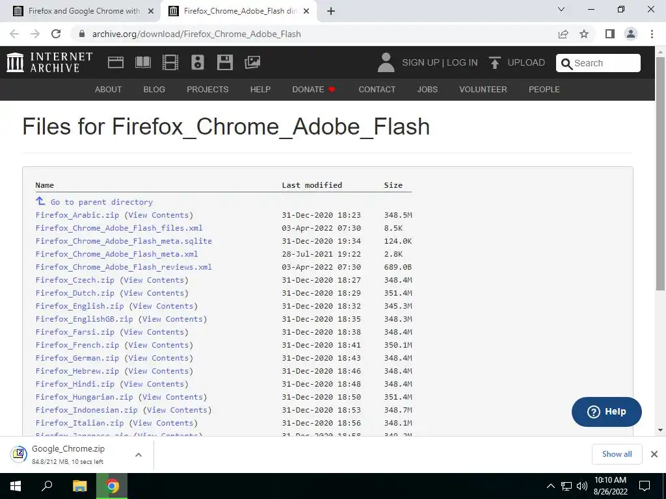The width and height of the screenshot is (666, 499).
Task: Click the user avatar icon beside Sign Up
Action: 386,62
